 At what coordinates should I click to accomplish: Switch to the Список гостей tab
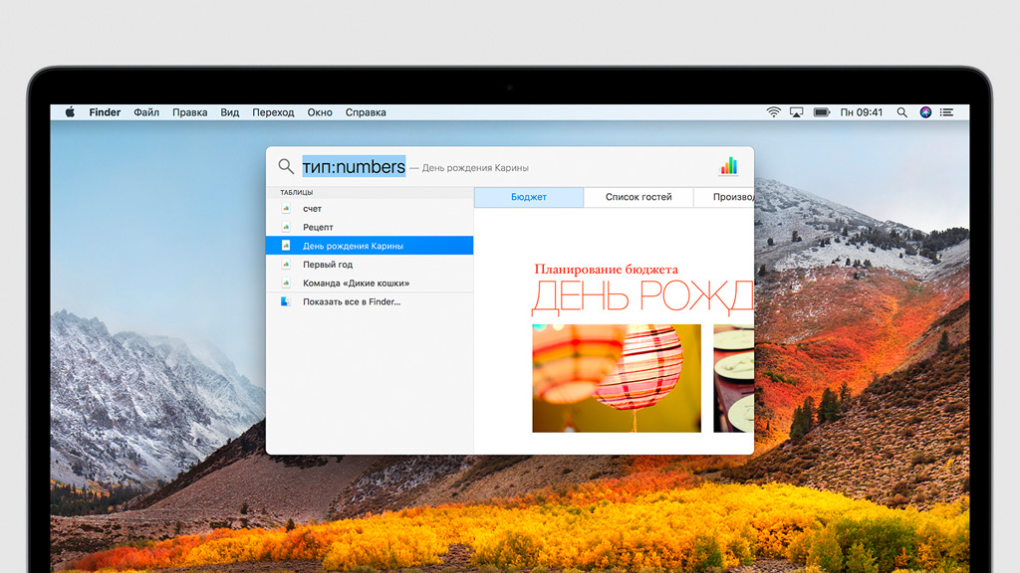pyautogui.click(x=638, y=197)
